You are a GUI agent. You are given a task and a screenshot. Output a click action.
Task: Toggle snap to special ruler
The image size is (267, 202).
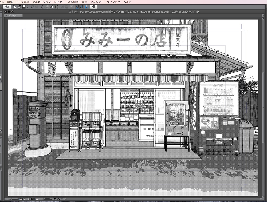point(82,7)
